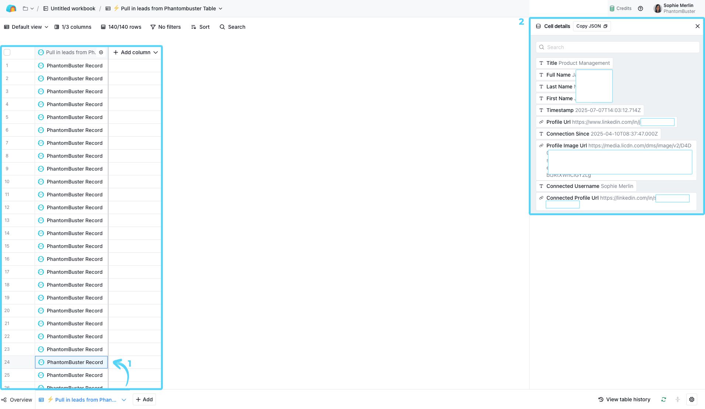705x409 pixels.
Task: Click the Connected Username Sophie Merlin field
Action: [586, 186]
